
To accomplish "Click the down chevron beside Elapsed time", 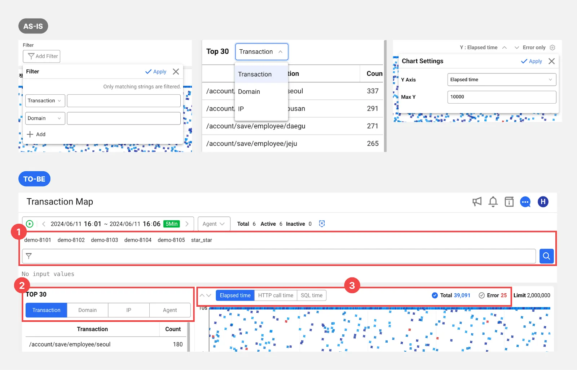I will click(209, 295).
